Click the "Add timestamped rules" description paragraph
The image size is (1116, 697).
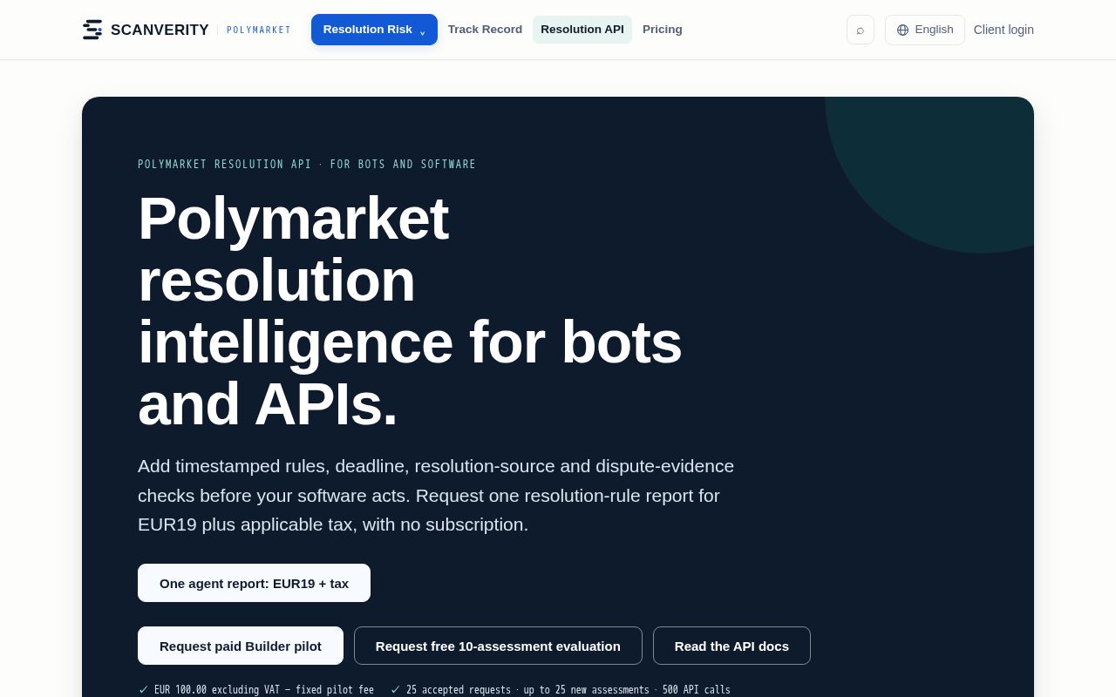pos(436,495)
